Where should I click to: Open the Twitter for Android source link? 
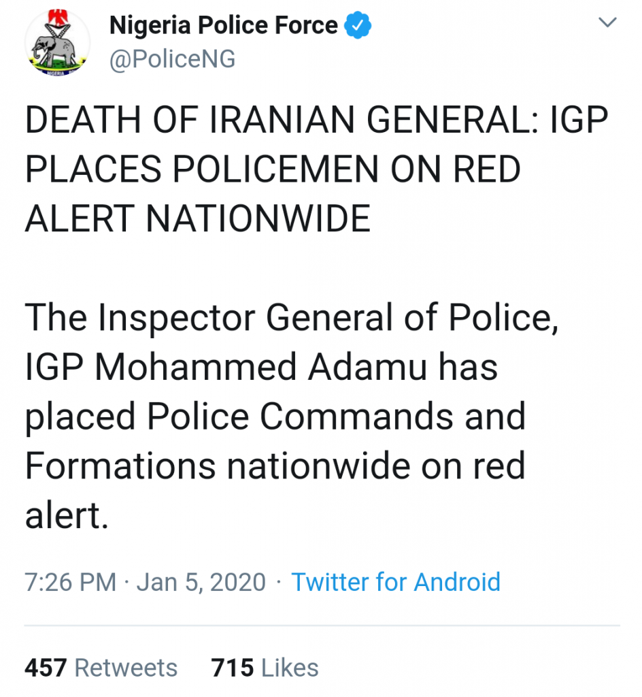396,582
